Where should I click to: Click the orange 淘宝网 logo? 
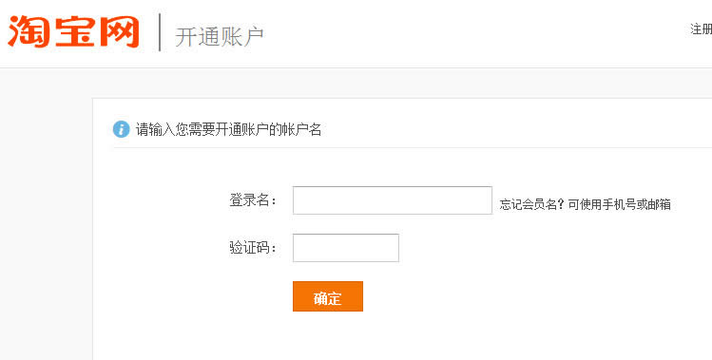tap(73, 31)
